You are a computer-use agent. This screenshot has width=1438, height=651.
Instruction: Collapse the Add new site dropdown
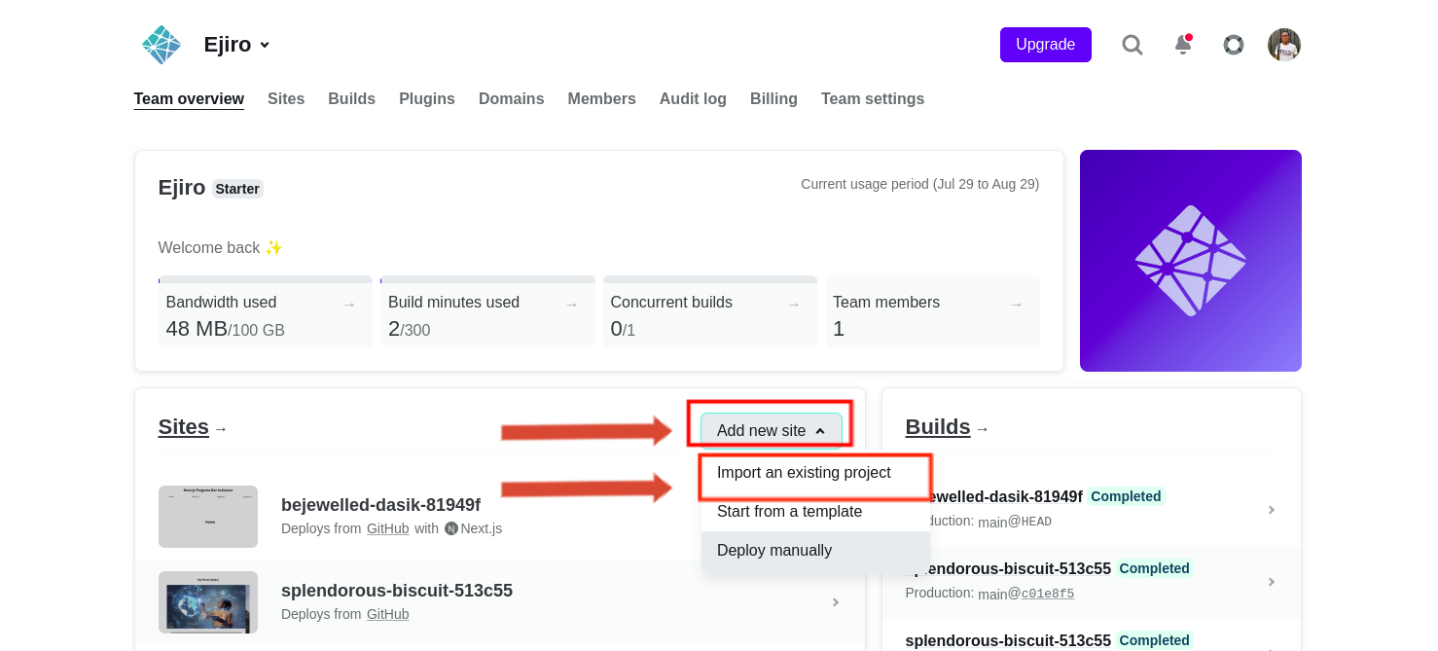coord(772,431)
